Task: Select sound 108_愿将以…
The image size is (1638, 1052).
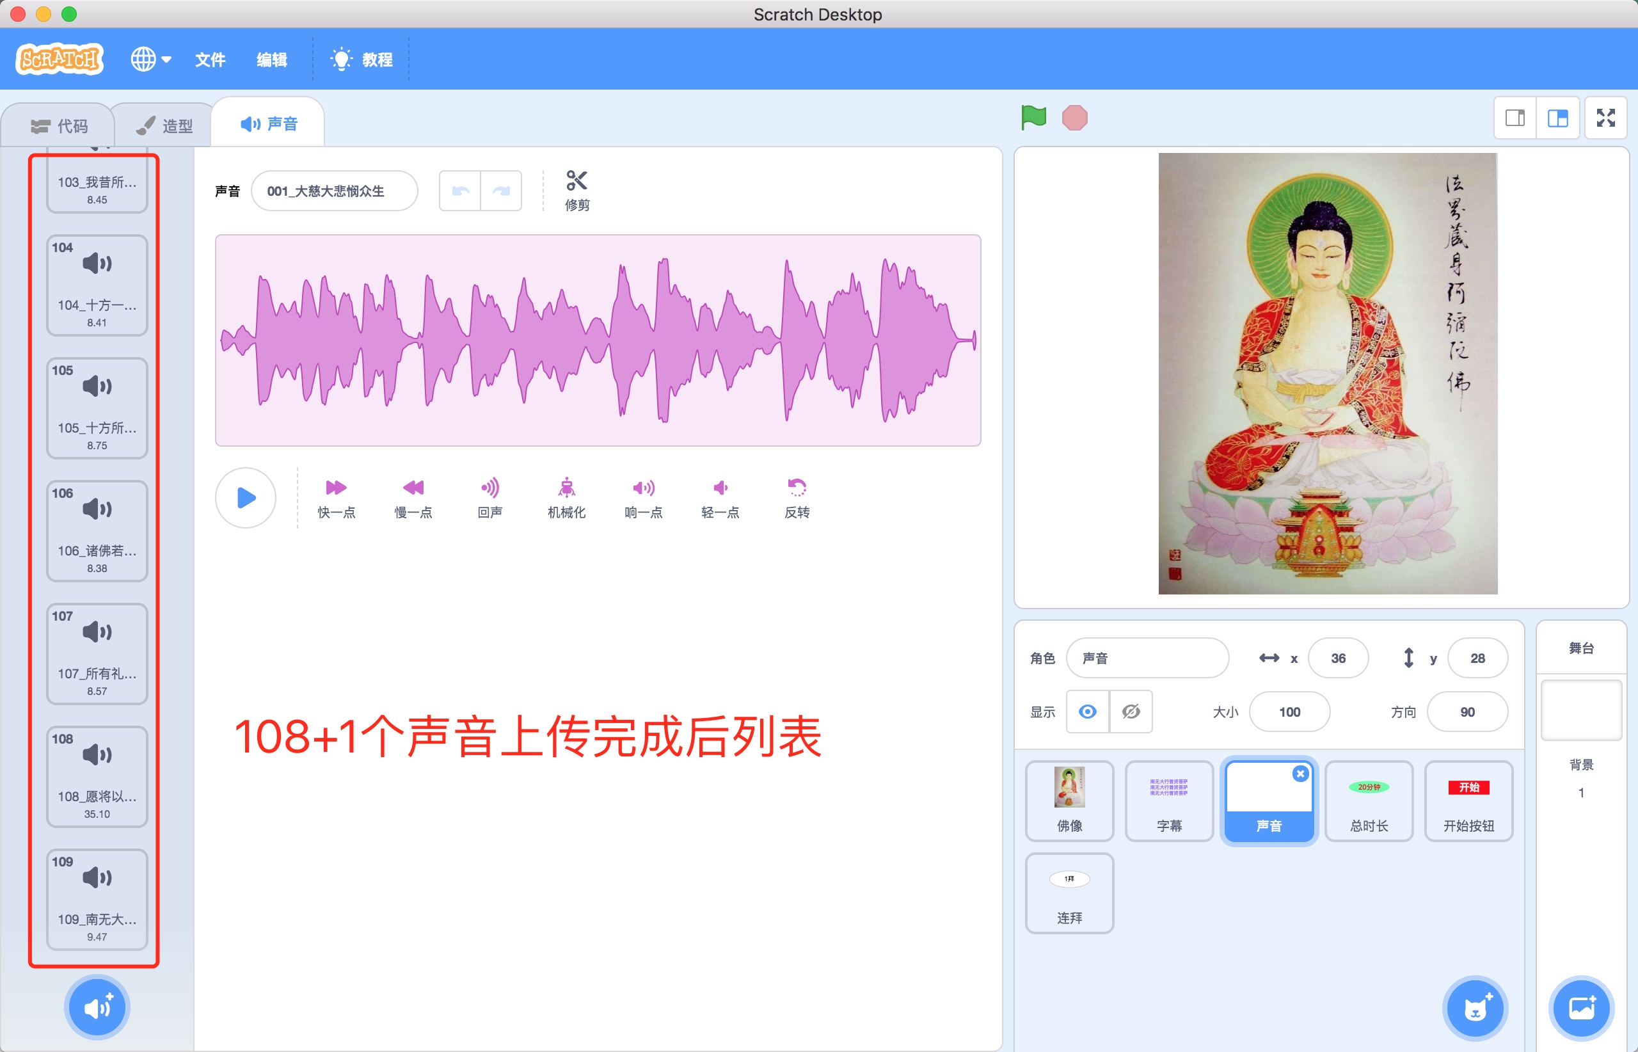Action: pos(97,777)
